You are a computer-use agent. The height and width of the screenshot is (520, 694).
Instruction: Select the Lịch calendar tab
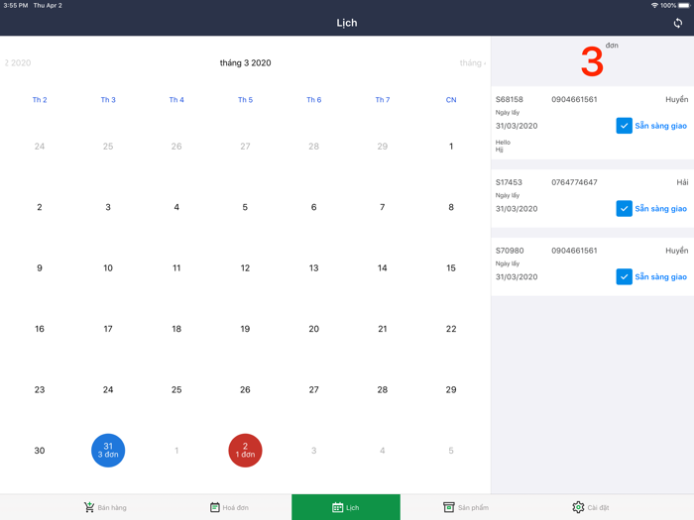point(346,507)
